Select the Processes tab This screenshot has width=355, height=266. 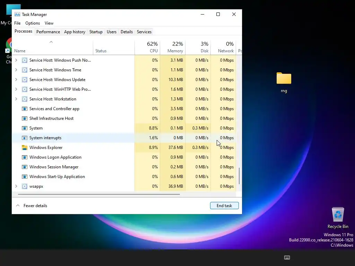tap(23, 31)
